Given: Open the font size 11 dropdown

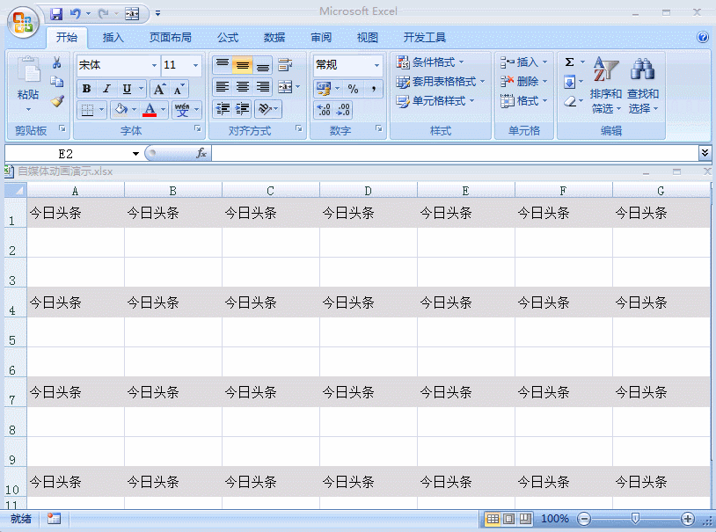Looking at the screenshot, I should 195,65.
